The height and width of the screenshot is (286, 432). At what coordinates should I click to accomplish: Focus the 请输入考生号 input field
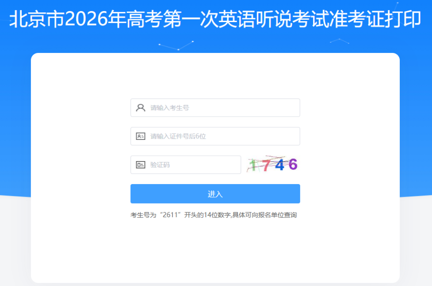(215, 108)
